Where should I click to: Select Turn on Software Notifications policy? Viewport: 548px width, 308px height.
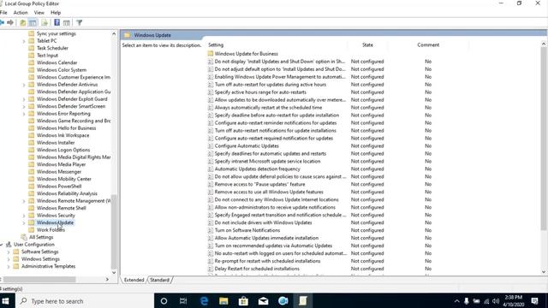(x=247, y=230)
